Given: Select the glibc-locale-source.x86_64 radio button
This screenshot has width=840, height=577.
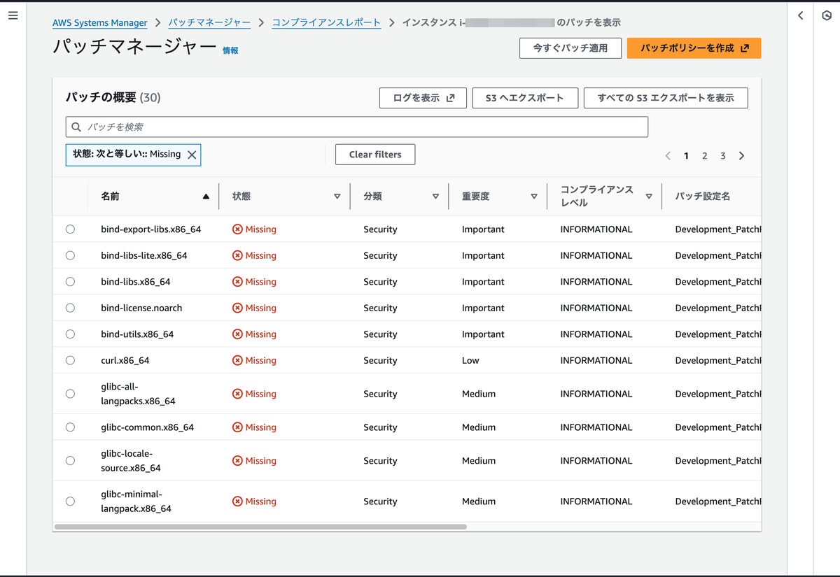Looking at the screenshot, I should pos(70,461).
